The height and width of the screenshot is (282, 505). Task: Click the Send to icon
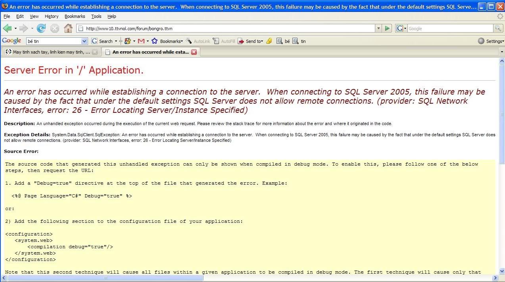pos(241,41)
